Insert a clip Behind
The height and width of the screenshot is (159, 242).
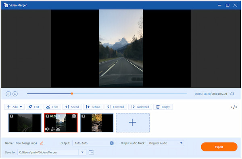pyautogui.click(x=93, y=107)
